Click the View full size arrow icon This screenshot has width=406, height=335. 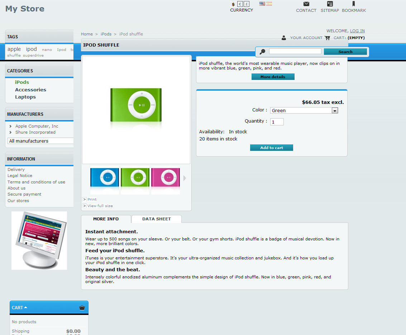click(x=85, y=206)
